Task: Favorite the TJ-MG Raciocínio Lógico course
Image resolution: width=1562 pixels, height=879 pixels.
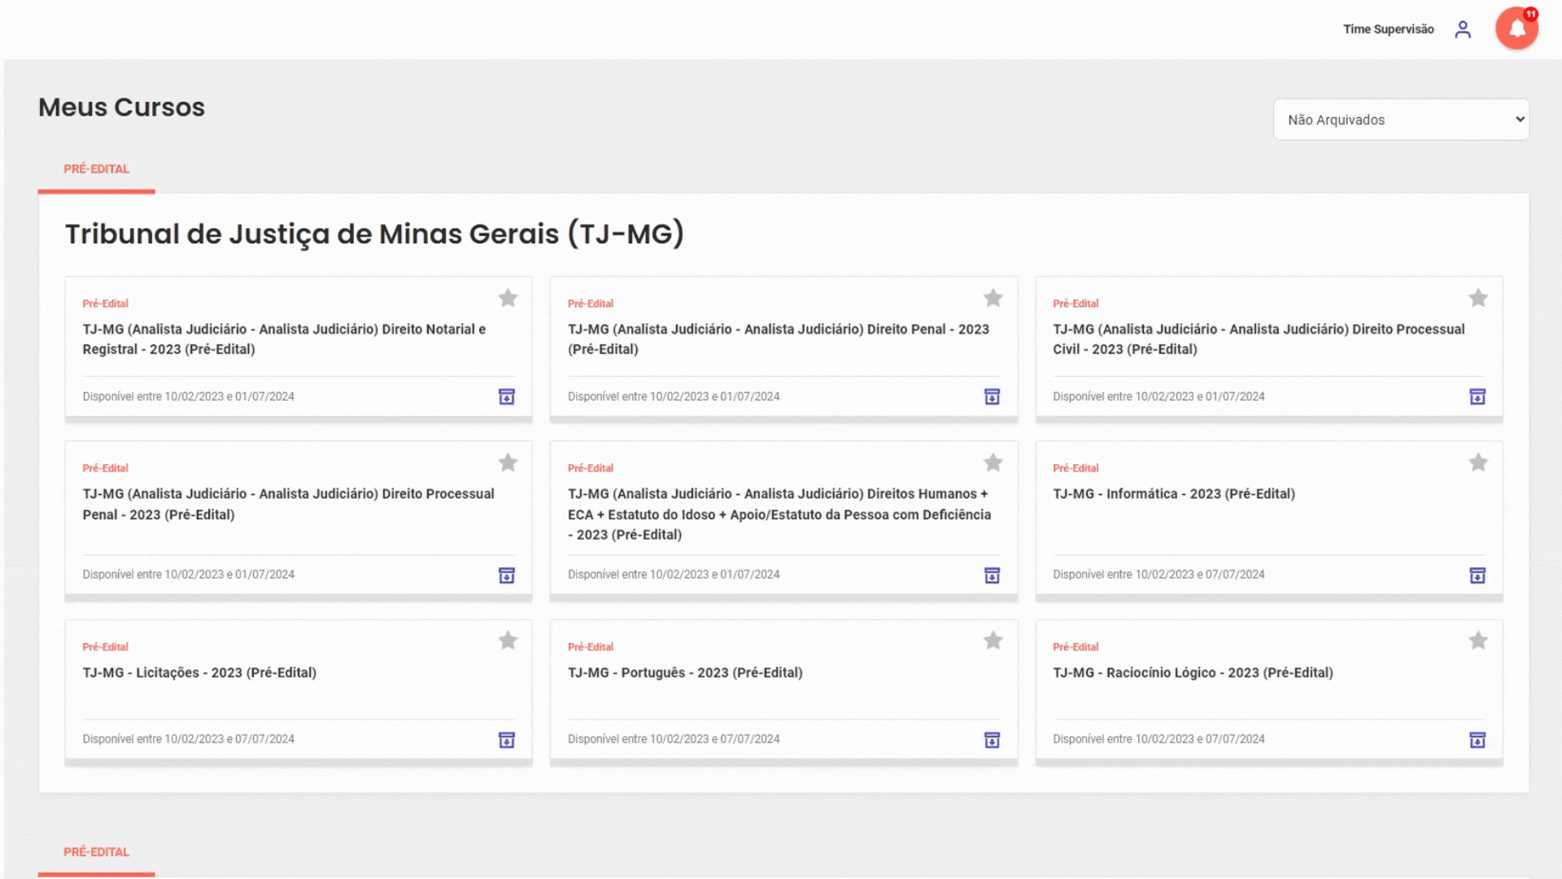Action: [1478, 641]
